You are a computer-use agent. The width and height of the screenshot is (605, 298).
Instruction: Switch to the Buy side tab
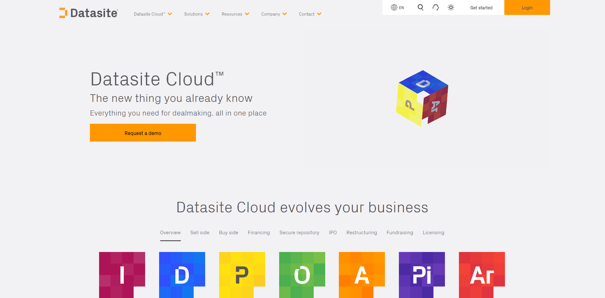[x=229, y=233]
